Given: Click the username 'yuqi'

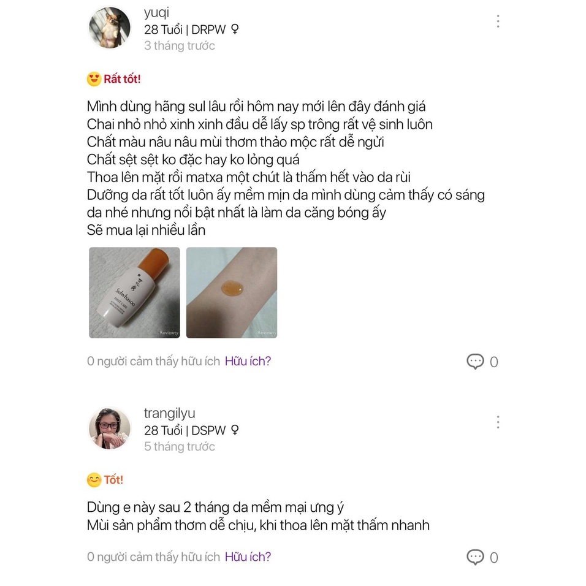Looking at the screenshot, I should 156,13.
